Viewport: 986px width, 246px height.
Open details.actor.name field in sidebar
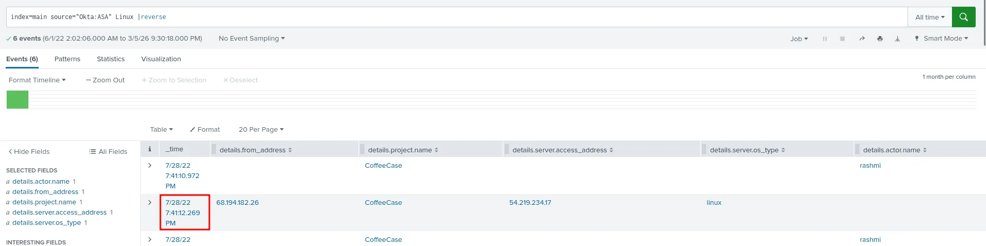(x=41, y=181)
